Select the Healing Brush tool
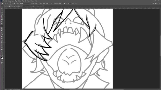 (2, 23)
